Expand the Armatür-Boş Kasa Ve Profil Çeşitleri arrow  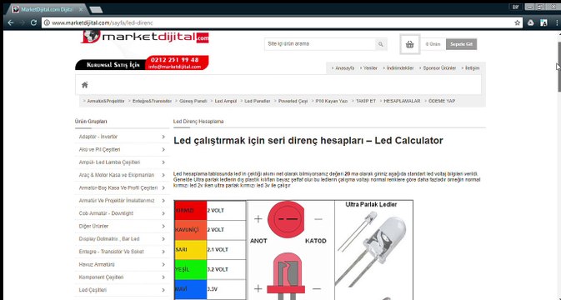[163, 187]
